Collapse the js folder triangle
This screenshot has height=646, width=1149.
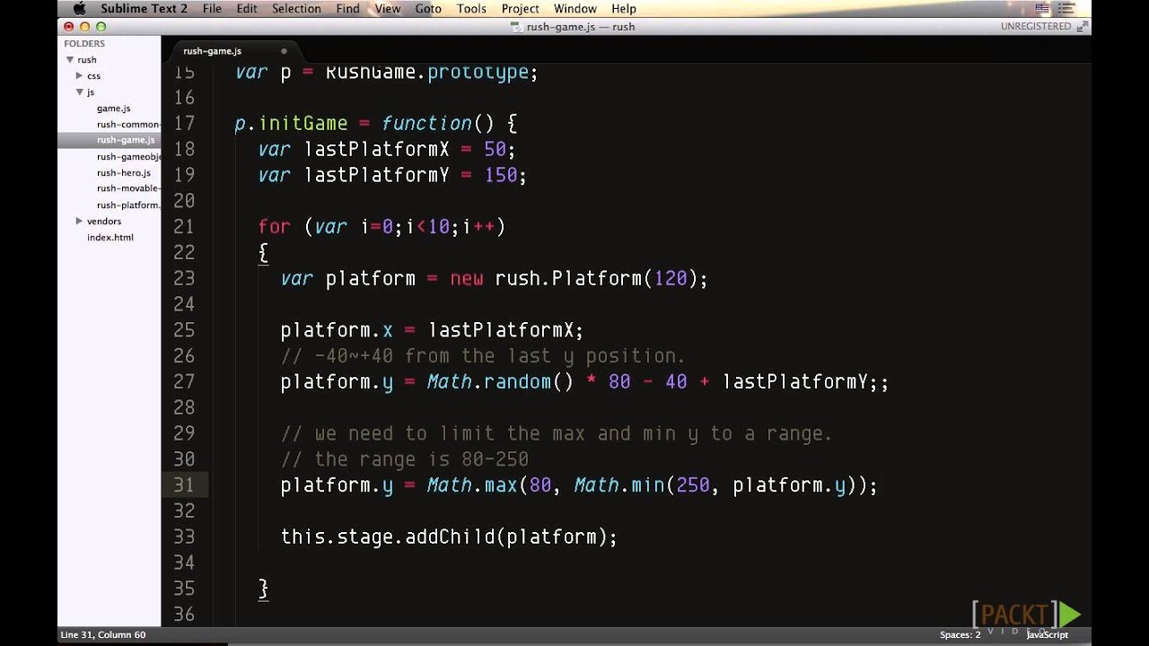[x=79, y=92]
